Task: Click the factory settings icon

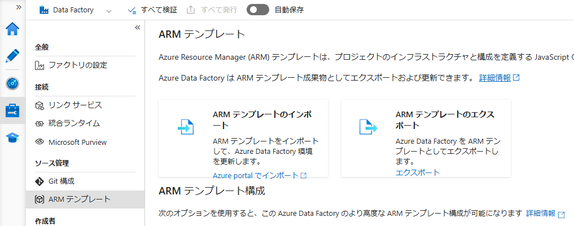Action: (x=39, y=66)
